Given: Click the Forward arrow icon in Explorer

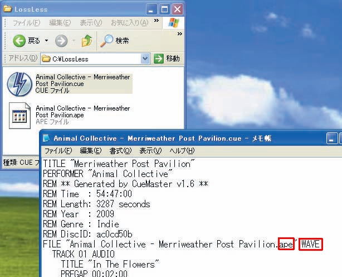Looking at the screenshot, I should pos(61,41).
